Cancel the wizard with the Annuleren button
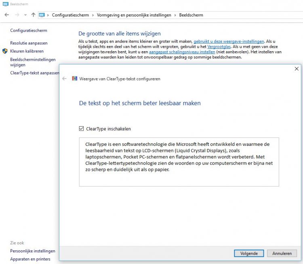 point(282,254)
